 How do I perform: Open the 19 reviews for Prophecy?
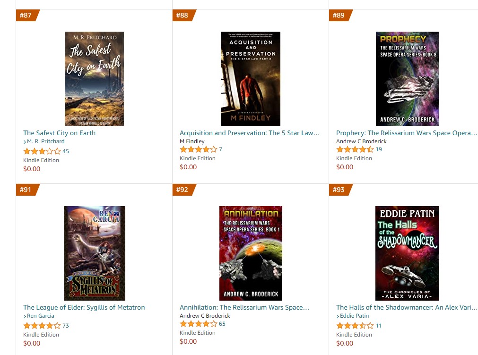tap(379, 149)
